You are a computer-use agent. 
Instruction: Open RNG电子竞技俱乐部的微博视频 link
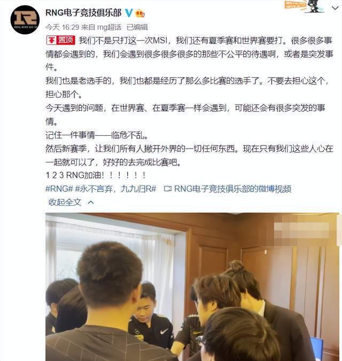pos(233,189)
